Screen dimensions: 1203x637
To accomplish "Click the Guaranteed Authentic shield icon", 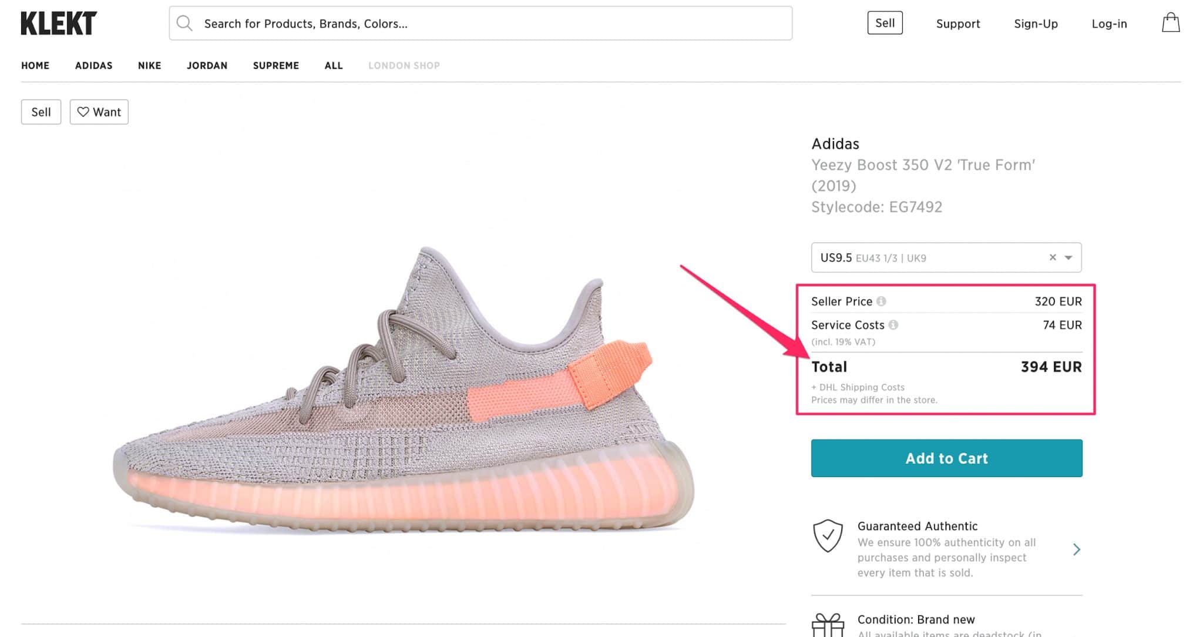I will point(828,535).
